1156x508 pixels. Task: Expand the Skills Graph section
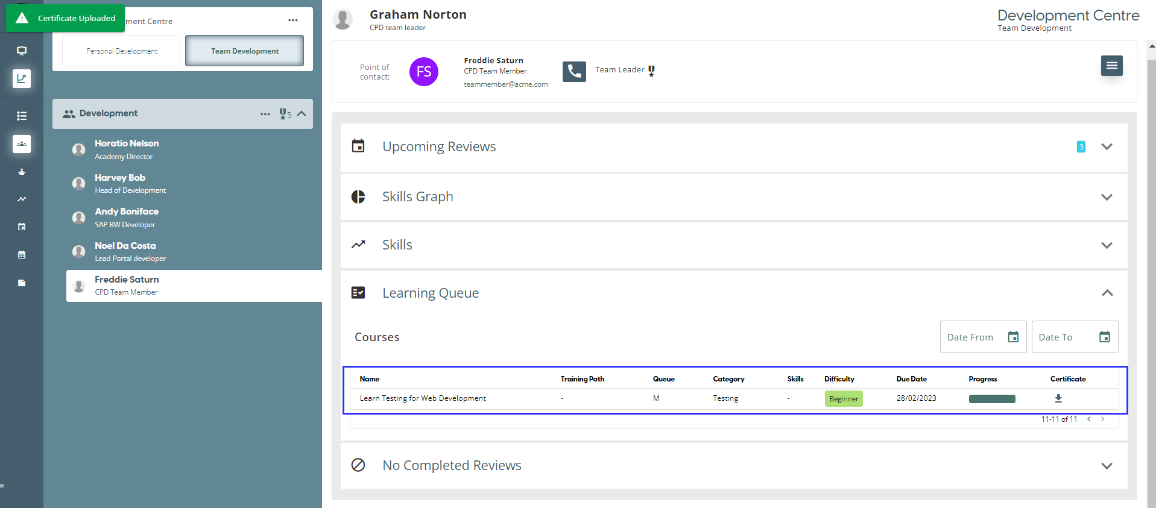click(x=1107, y=197)
